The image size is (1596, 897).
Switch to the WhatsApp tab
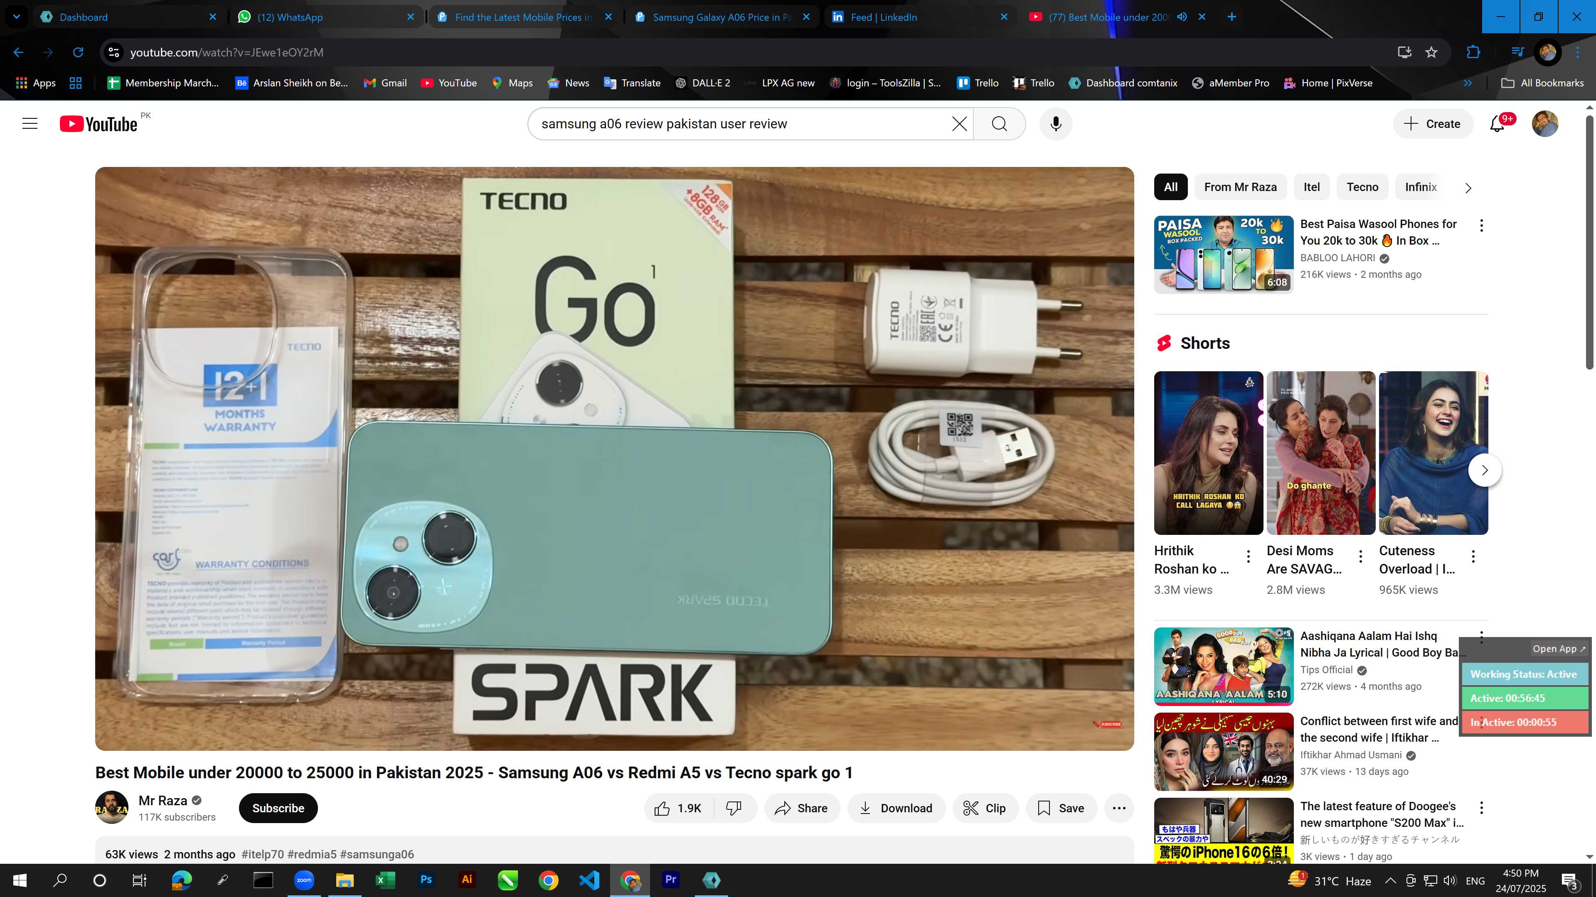pyautogui.click(x=327, y=17)
